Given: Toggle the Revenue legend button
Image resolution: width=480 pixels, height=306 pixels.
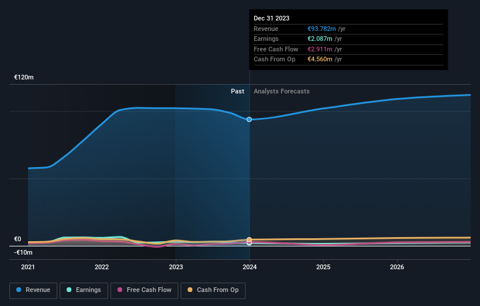Looking at the screenshot, I should pos(33,290).
